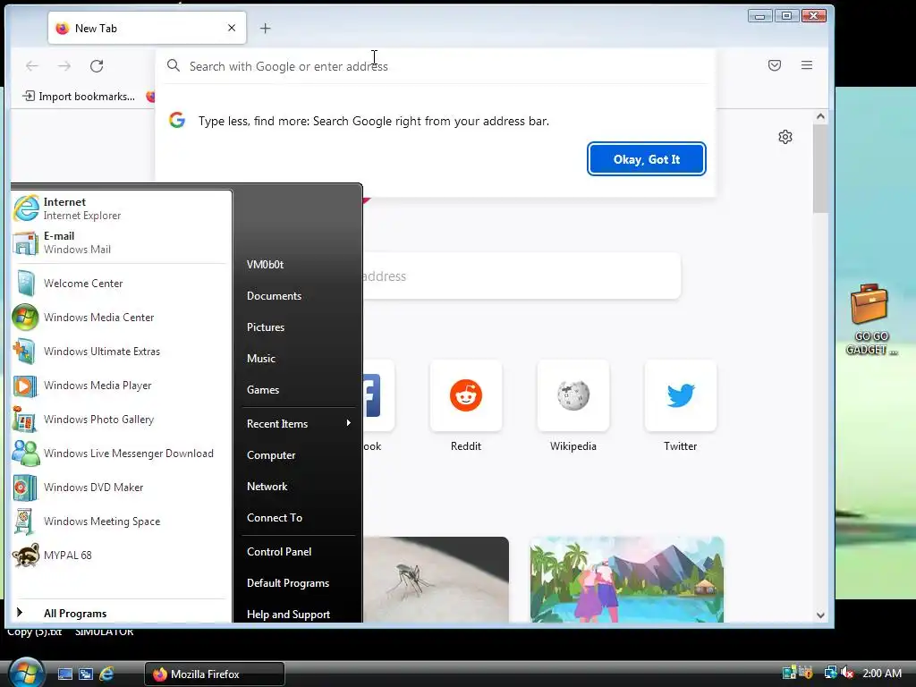
Task: Open the mosquito story thumbnail
Action: coord(436,580)
